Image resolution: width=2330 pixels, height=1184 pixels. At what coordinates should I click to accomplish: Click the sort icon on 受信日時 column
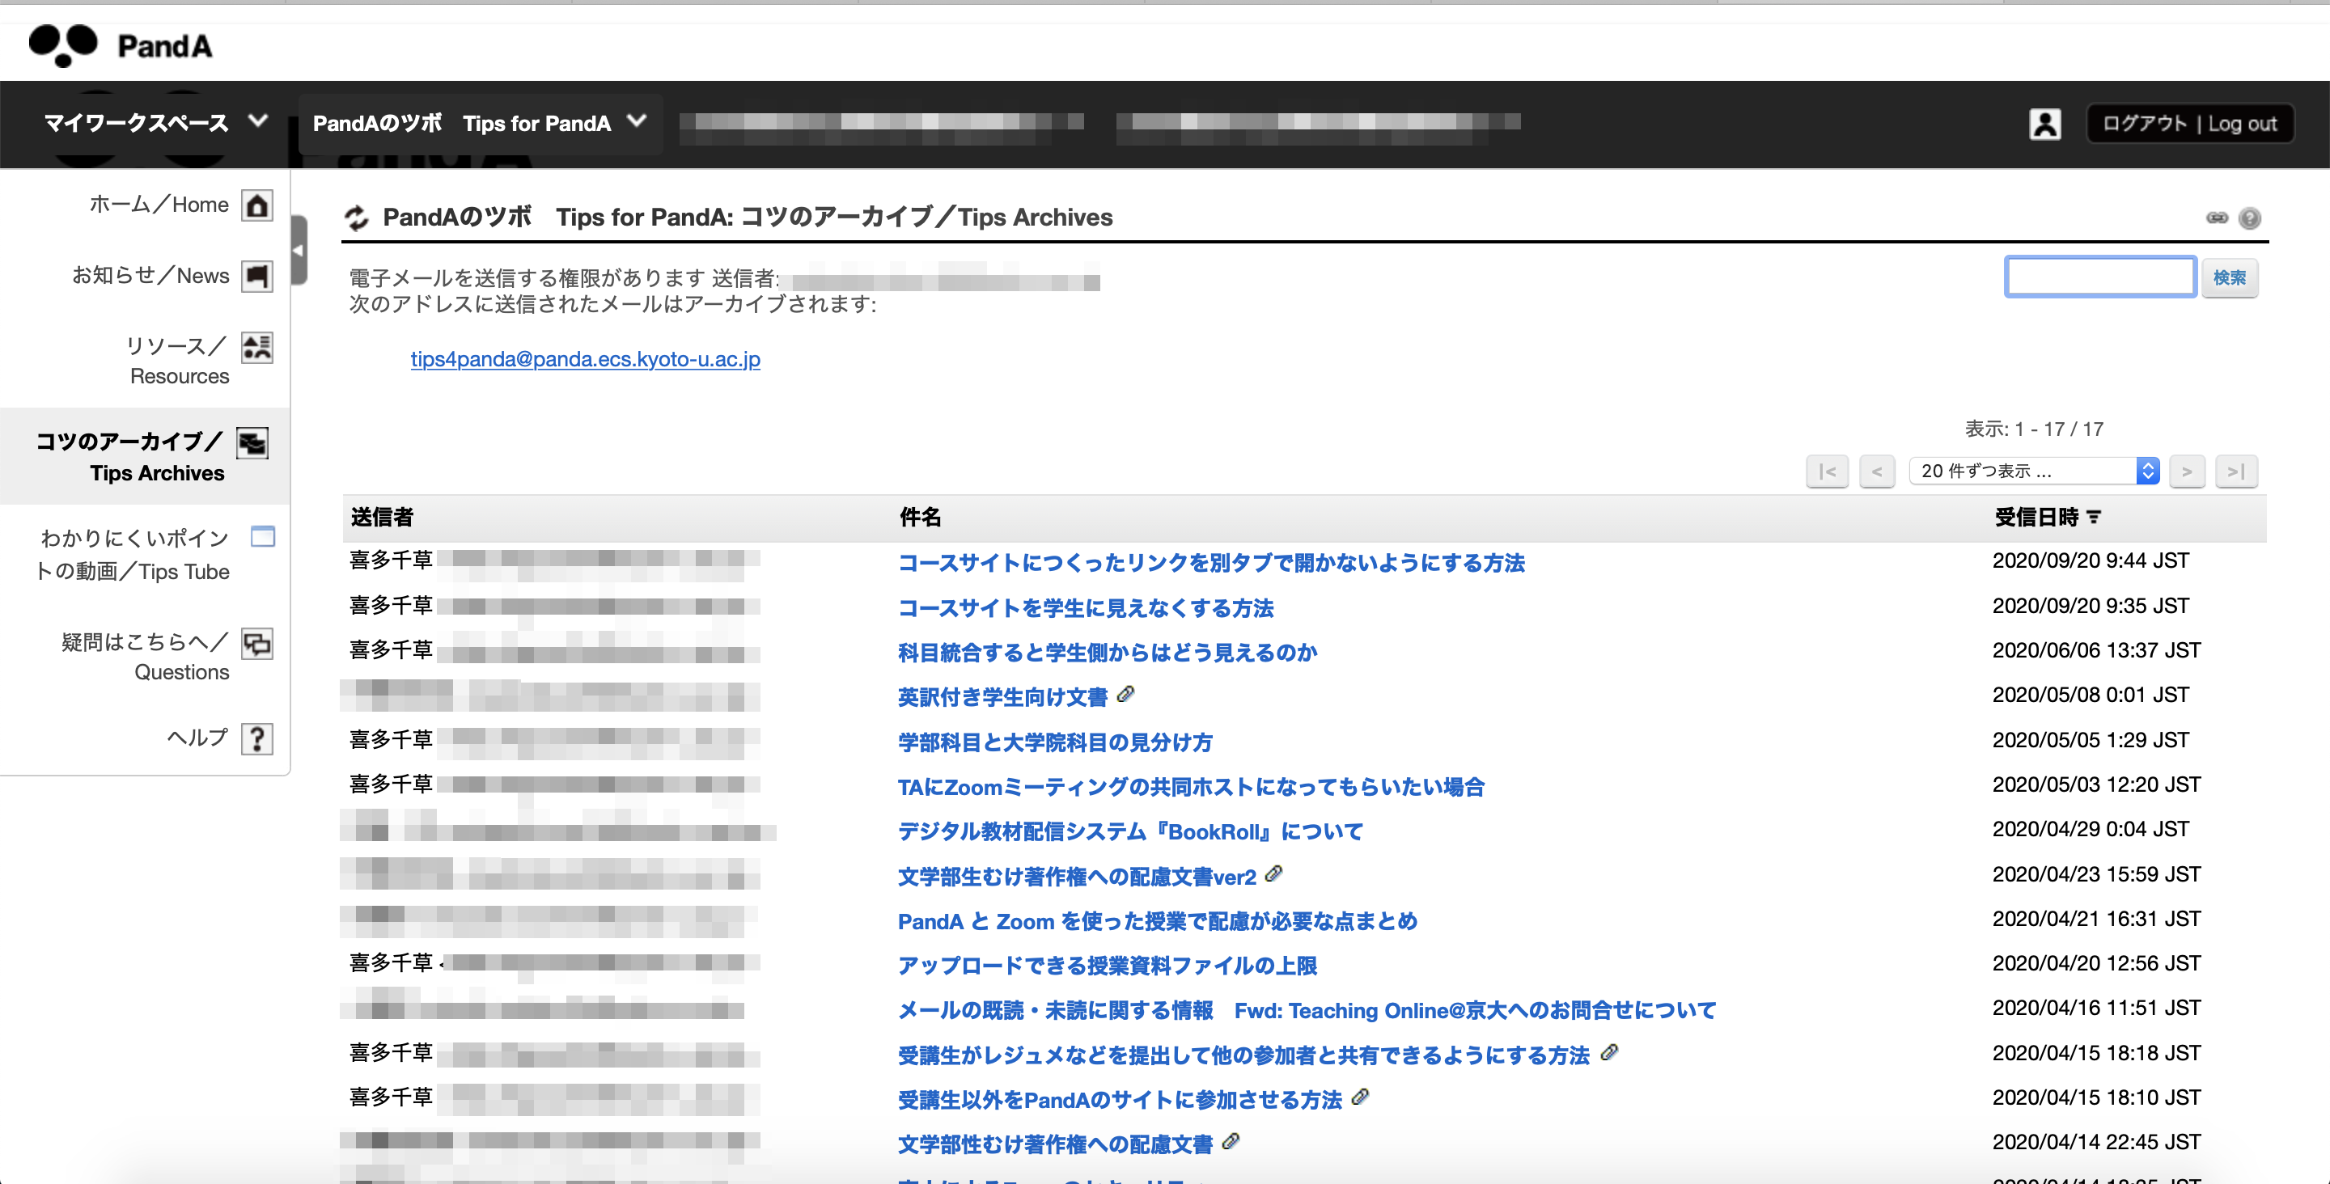tap(2094, 518)
